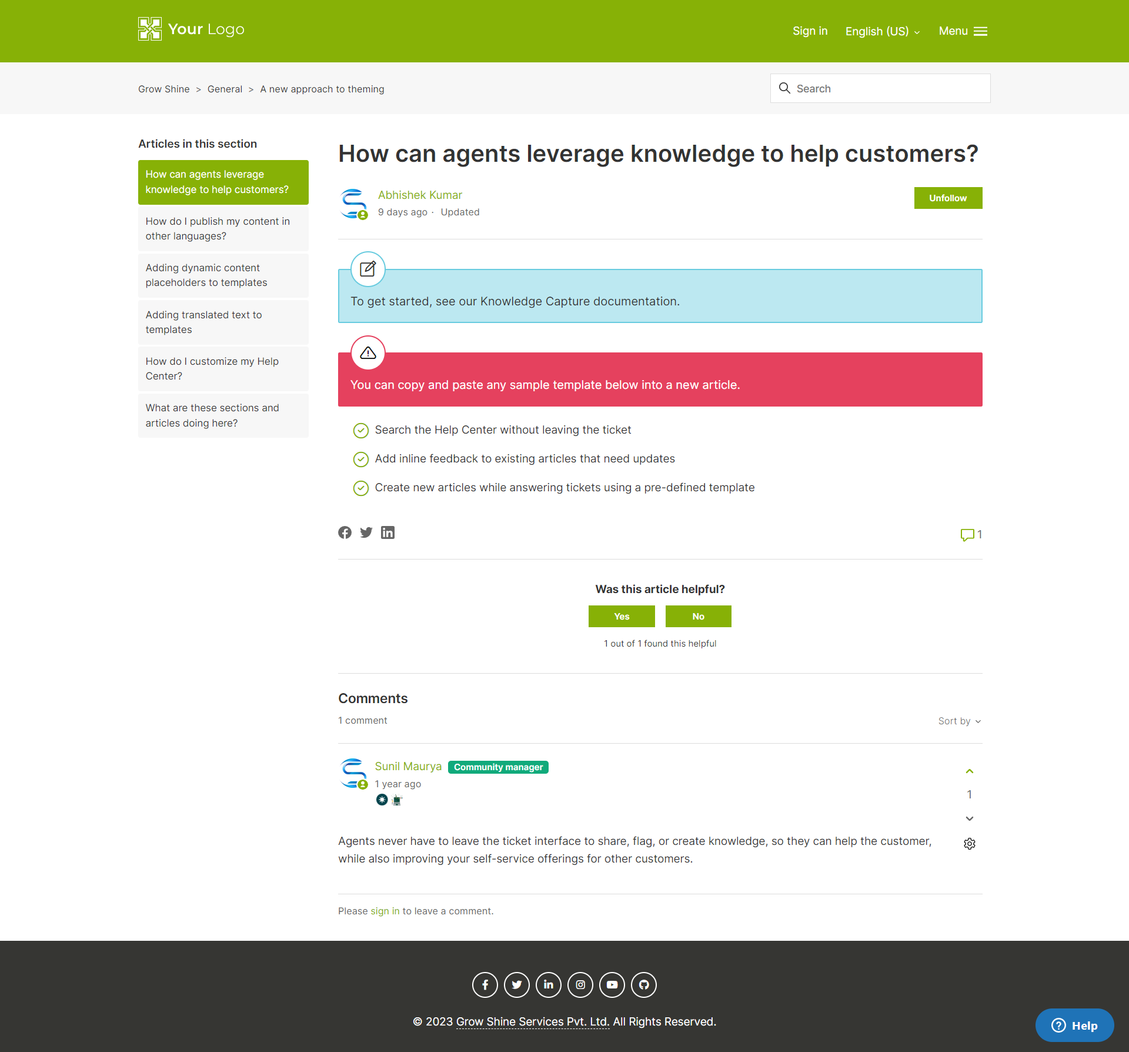Screen dimensions: 1129x1052
Task: Expand the English (US) language dropdown
Action: tap(882, 31)
